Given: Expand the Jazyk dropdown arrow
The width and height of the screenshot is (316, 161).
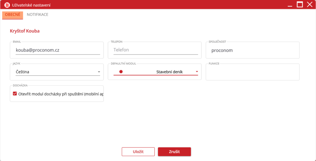Looking at the screenshot, I should pyautogui.click(x=99, y=72).
